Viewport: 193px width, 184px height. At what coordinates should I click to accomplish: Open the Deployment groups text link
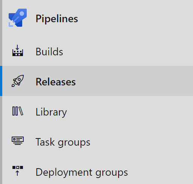coord(82,173)
